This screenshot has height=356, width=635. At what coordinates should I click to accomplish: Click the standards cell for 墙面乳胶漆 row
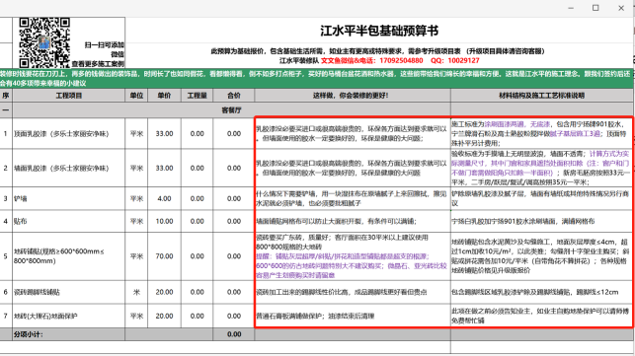click(542, 168)
